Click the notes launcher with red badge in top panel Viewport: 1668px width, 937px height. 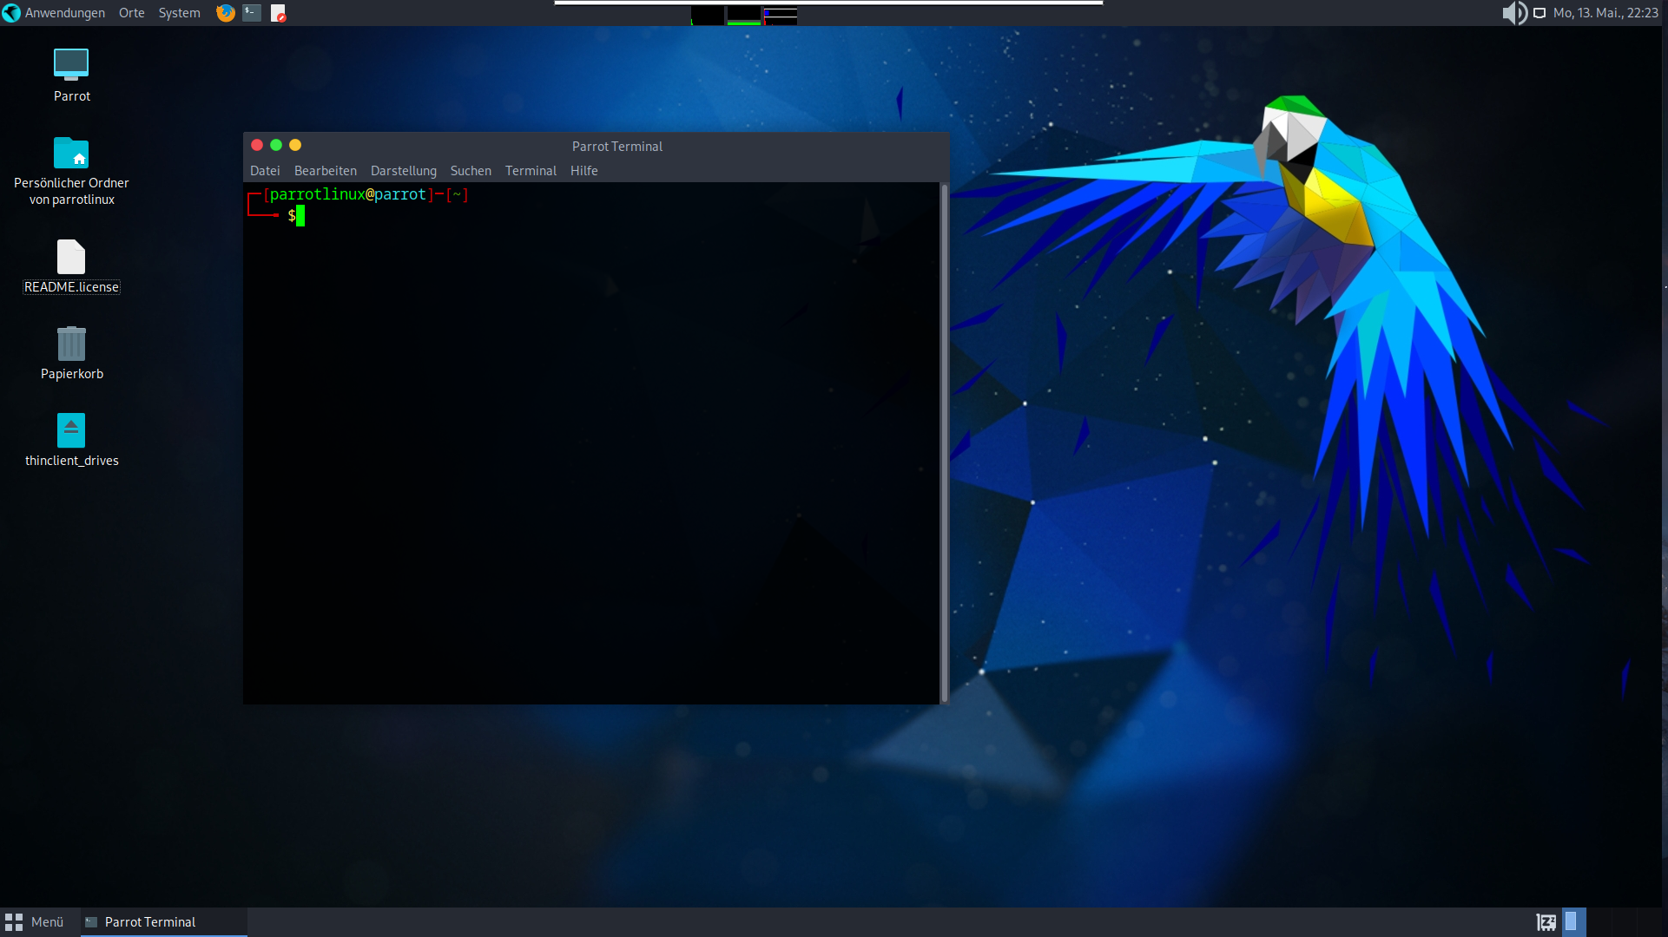(x=278, y=13)
